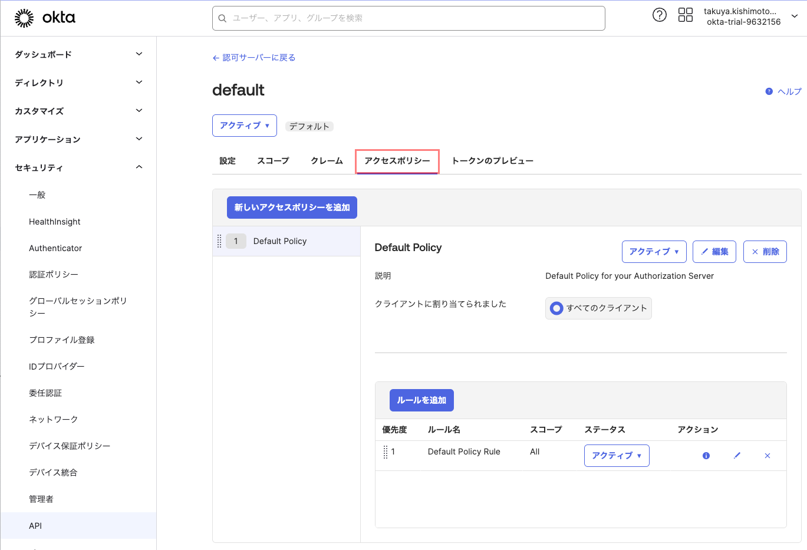The width and height of the screenshot is (807, 550).
Task: Open the Default Policy アクティブ dropdown
Action: click(654, 252)
